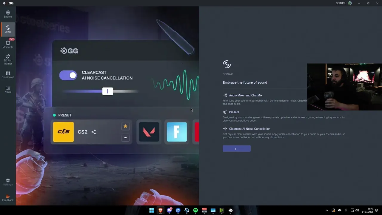382x215 pixels.
Task: Open Brave browser from taskbar
Action: [161, 210]
